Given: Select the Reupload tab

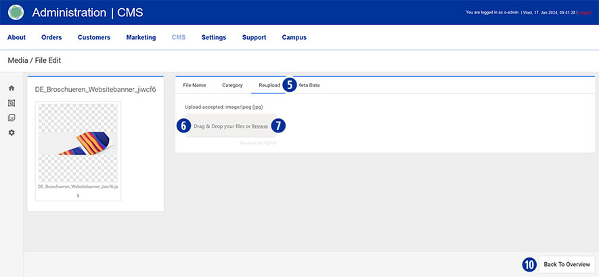Looking at the screenshot, I should point(269,86).
